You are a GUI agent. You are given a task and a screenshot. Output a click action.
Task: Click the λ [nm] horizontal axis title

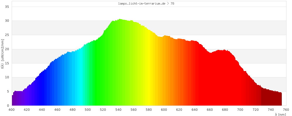(x=280, y=114)
